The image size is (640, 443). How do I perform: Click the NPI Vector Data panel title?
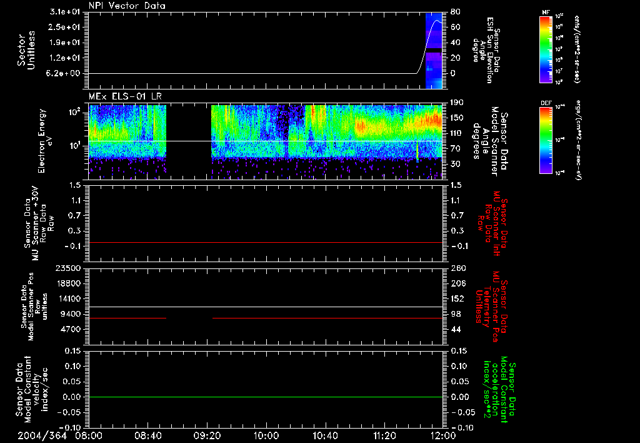coord(127,6)
